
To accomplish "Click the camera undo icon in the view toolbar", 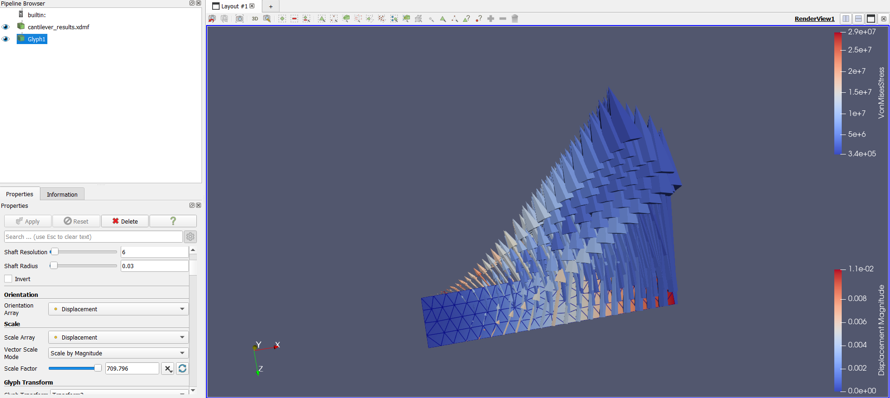I will pyautogui.click(x=212, y=19).
